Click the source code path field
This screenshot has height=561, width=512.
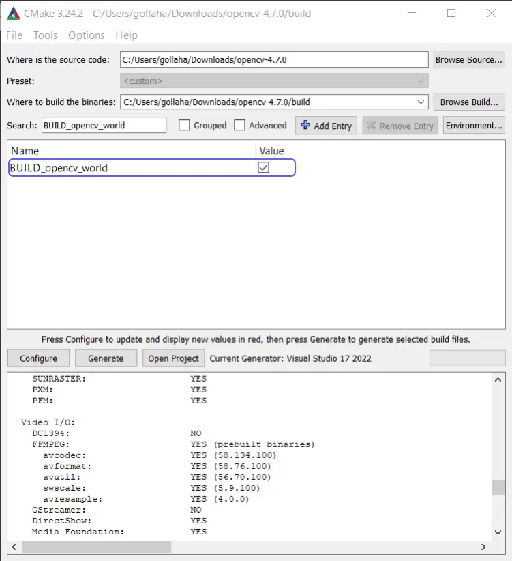pyautogui.click(x=274, y=59)
